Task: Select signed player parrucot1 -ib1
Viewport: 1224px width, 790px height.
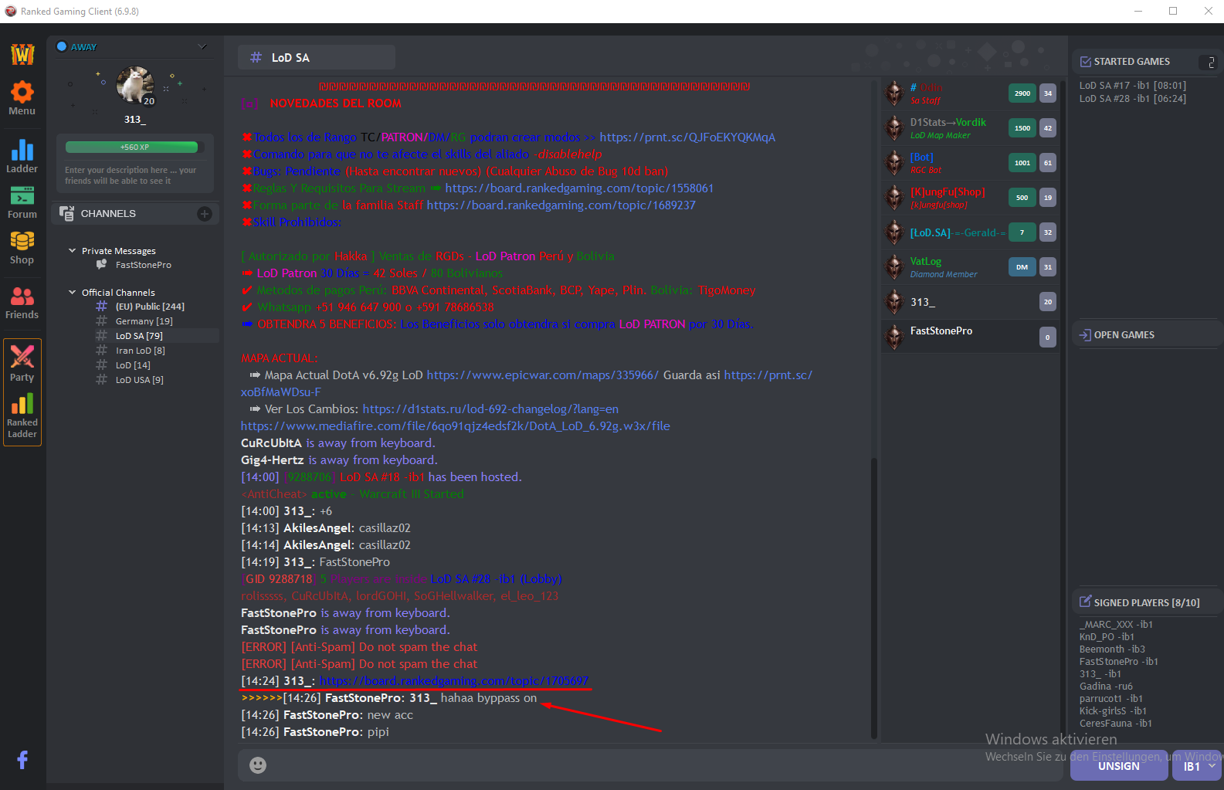Action: coord(1111,699)
